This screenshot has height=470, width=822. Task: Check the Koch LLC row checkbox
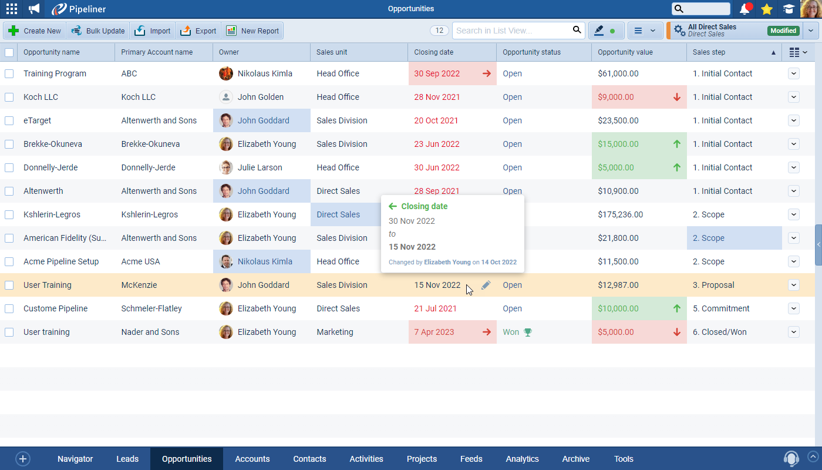[9, 97]
